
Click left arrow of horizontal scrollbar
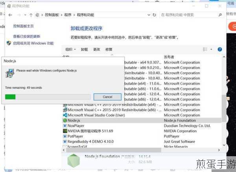tap(64, 150)
